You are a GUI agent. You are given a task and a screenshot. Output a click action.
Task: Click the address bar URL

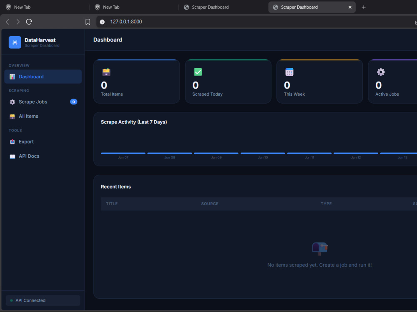[126, 22]
